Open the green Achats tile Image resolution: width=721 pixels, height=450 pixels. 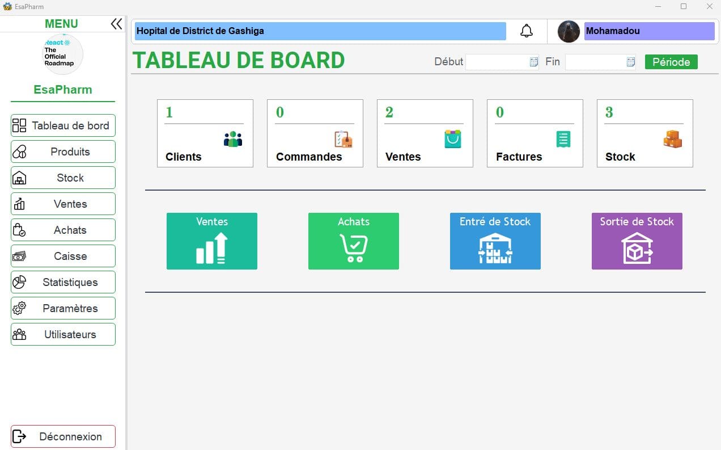click(354, 241)
